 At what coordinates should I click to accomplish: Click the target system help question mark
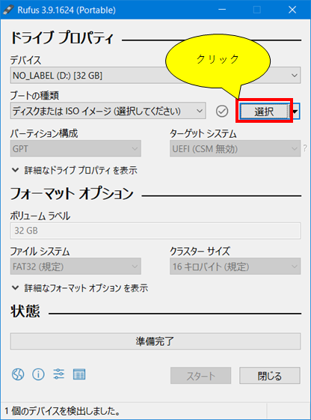[x=305, y=148]
